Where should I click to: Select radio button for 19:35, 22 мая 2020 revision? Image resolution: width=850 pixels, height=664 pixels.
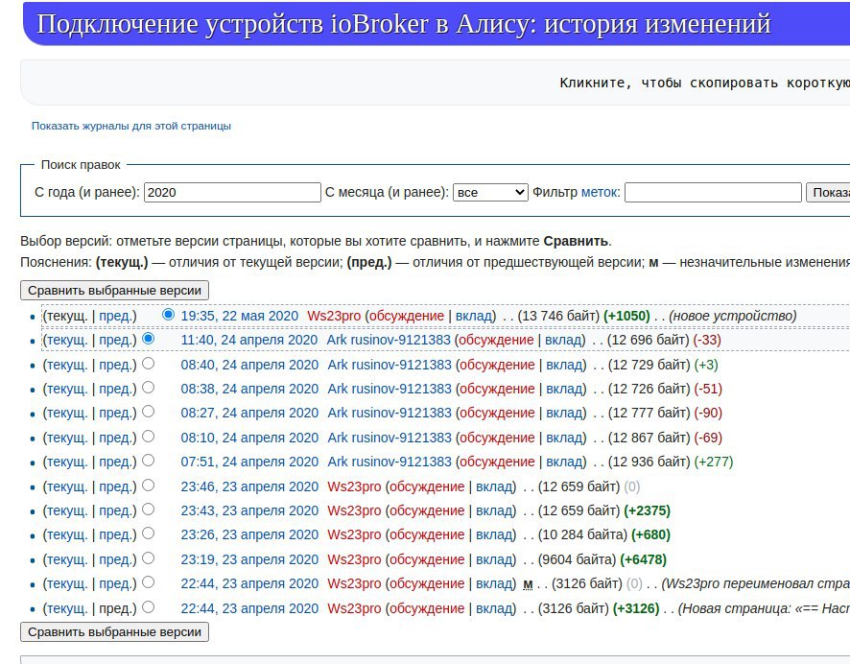168,315
